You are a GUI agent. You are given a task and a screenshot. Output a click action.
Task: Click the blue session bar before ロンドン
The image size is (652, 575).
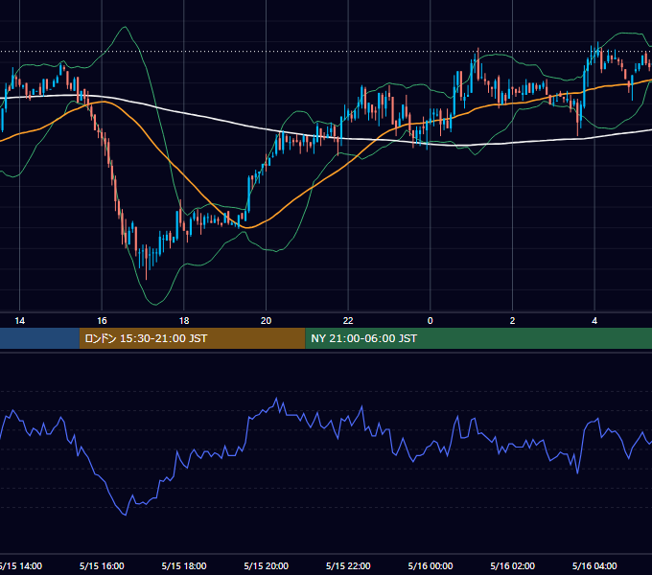pos(39,338)
